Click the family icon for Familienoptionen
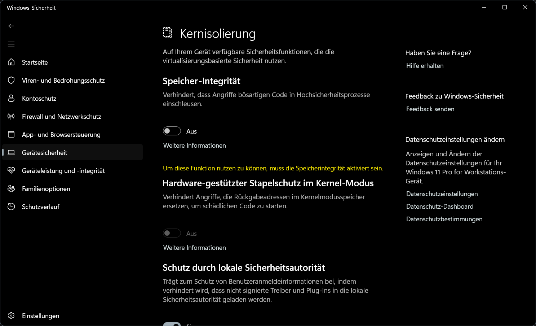 point(11,188)
